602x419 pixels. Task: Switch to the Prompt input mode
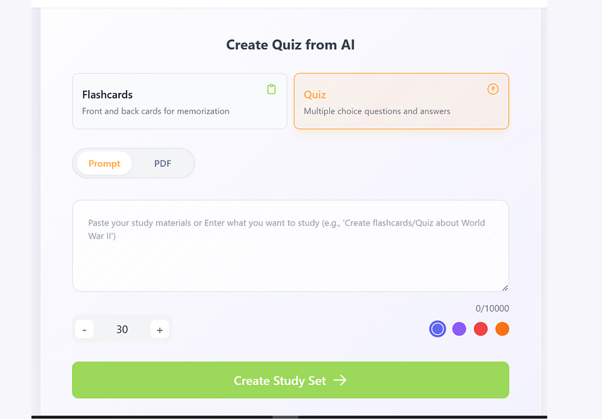pos(104,163)
